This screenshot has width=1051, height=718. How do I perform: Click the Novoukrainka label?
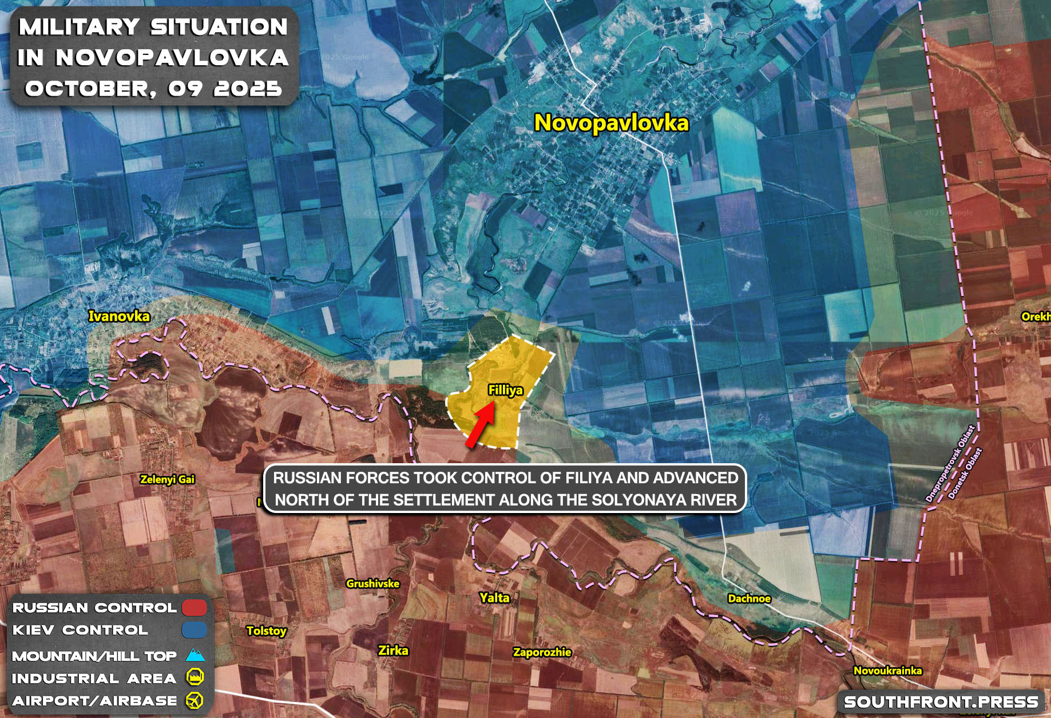pos(887,670)
